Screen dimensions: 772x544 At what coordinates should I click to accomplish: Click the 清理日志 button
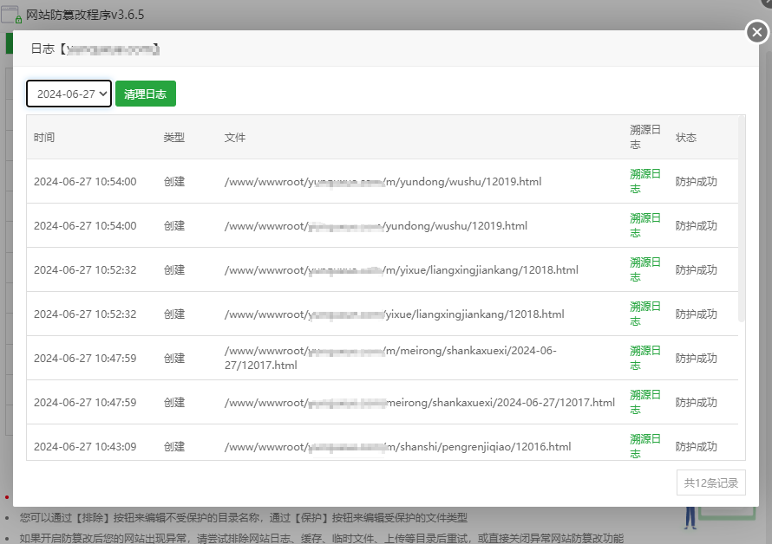[145, 94]
